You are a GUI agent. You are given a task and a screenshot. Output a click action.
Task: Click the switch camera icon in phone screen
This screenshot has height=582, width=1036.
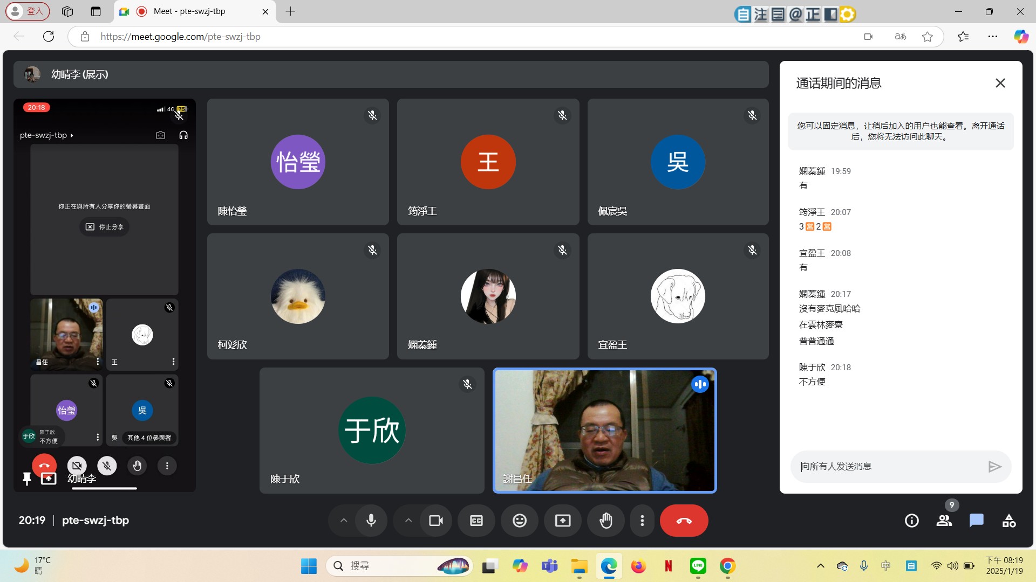[x=160, y=135]
